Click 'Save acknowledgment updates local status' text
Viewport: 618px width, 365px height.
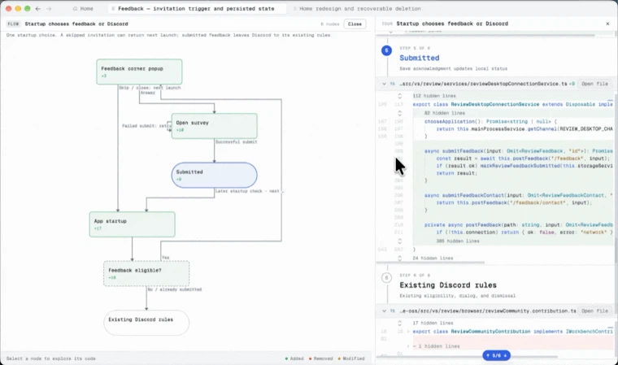click(x=453, y=68)
